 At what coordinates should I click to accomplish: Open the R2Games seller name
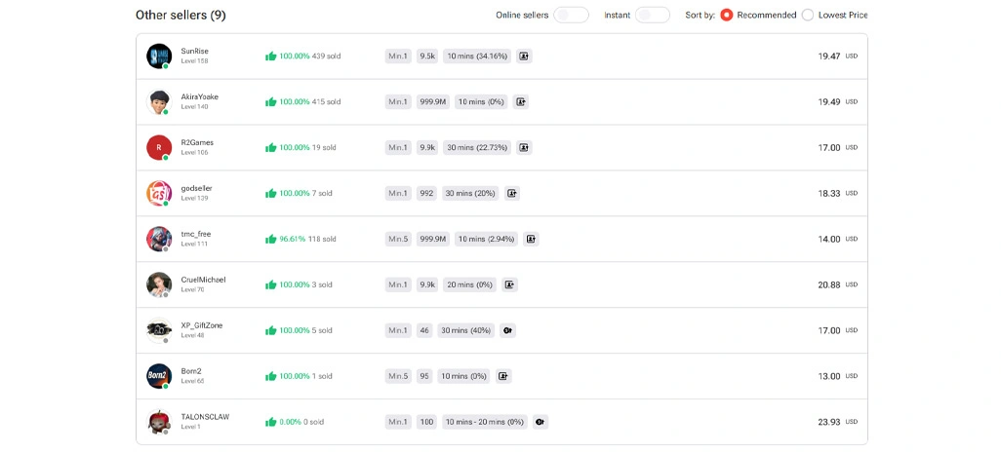197,143
